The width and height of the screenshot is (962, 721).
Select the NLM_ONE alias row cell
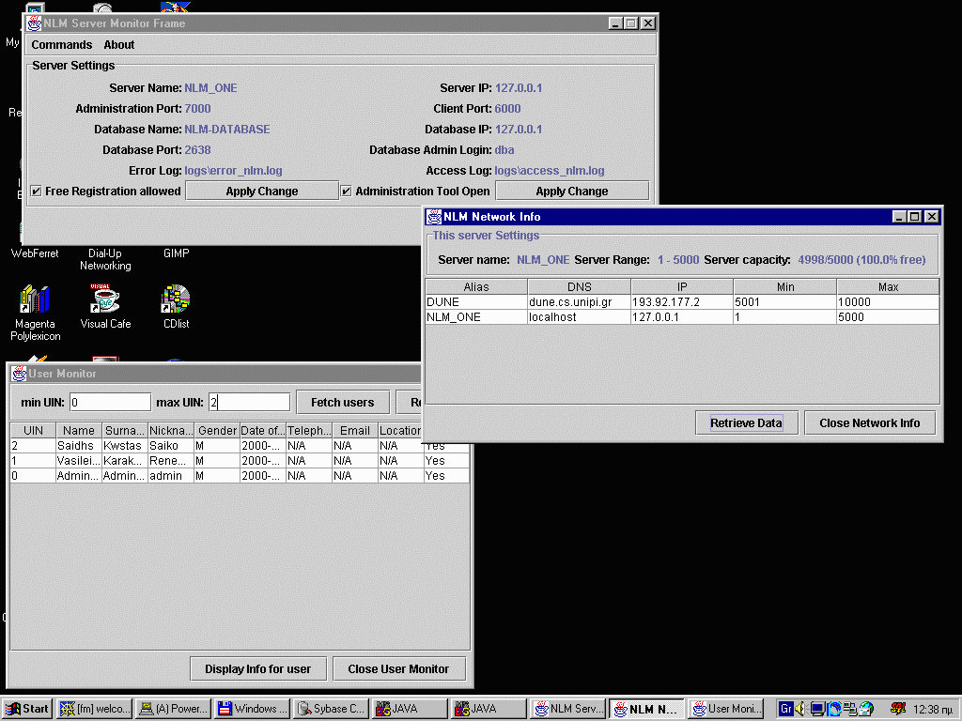(x=476, y=317)
